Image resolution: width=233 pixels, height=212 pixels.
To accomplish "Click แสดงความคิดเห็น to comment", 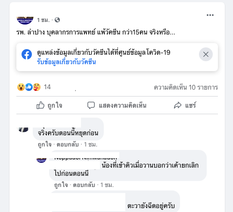I will pos(117,105).
